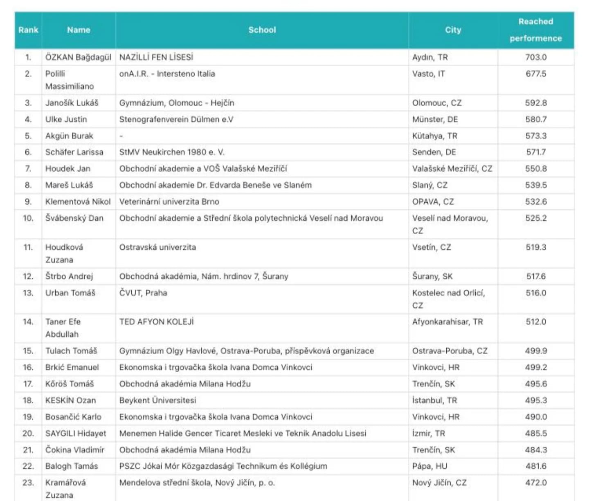
Task: Click school Beykent Üniversitesi
Action: [x=158, y=400]
